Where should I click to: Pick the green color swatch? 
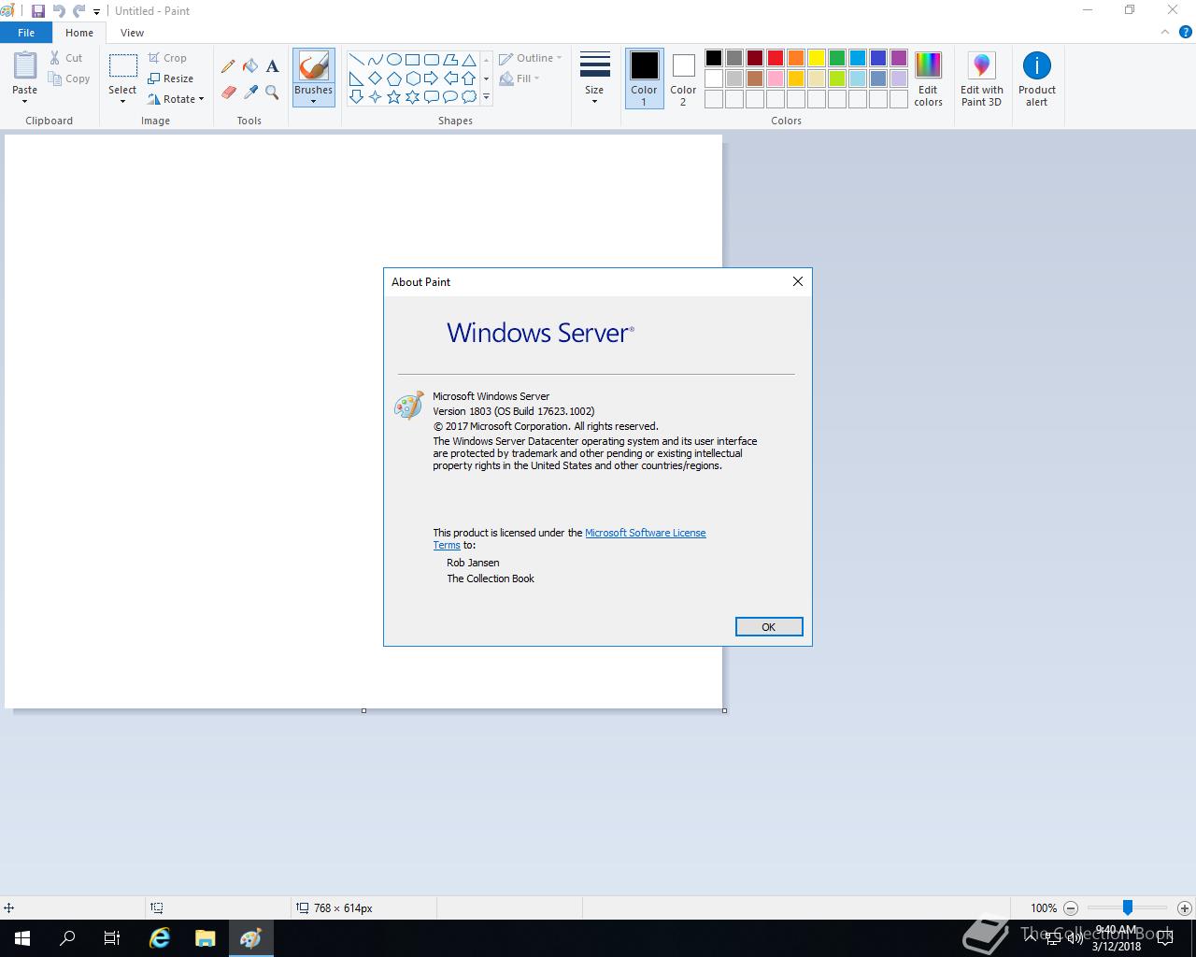[837, 58]
